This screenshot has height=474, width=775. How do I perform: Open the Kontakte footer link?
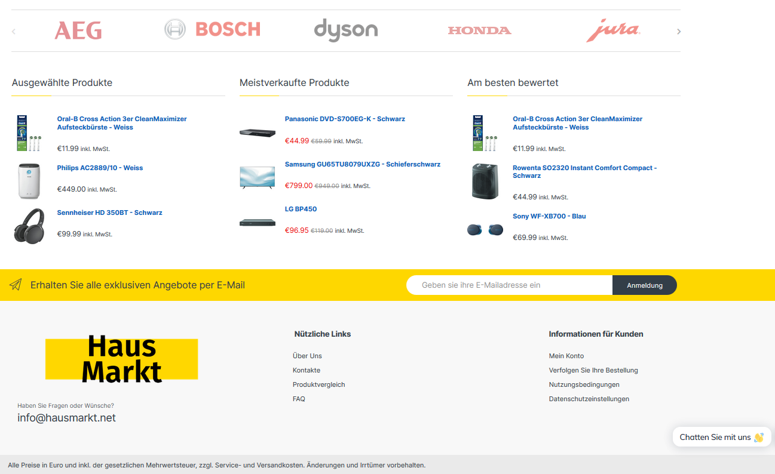click(x=307, y=370)
